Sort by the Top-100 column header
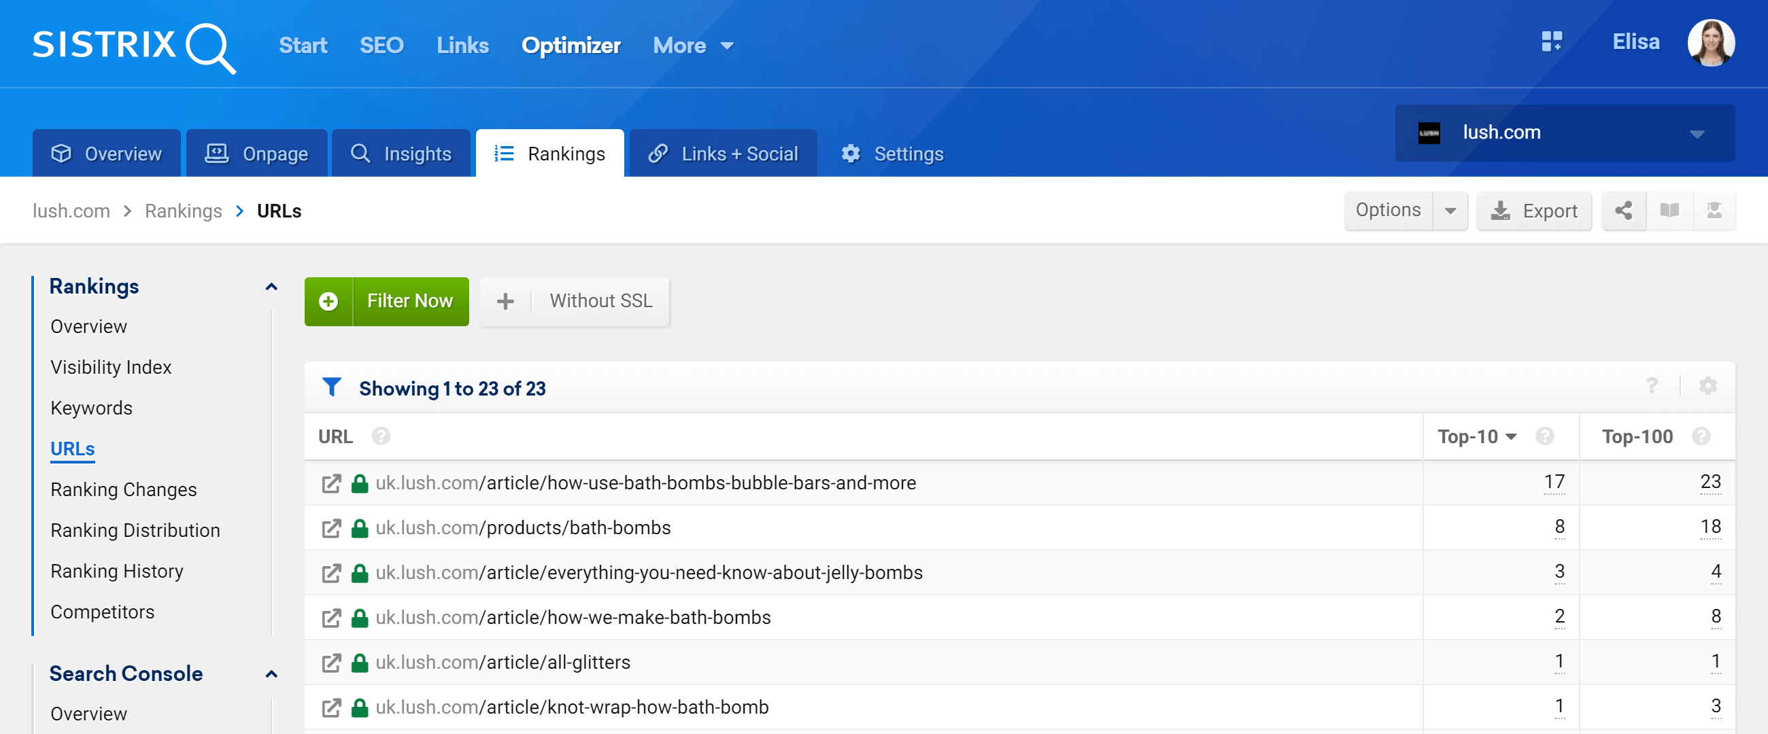This screenshot has width=1768, height=734. coord(1637,436)
